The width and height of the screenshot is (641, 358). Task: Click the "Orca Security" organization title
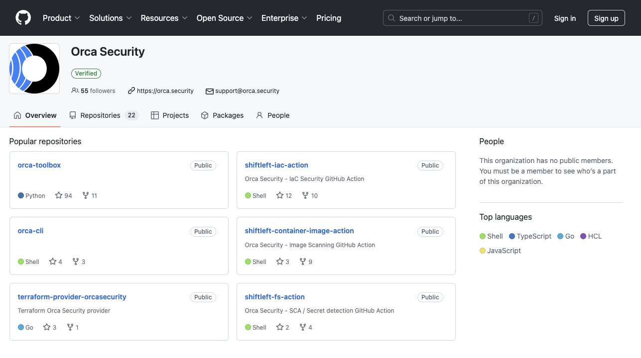pyautogui.click(x=108, y=52)
